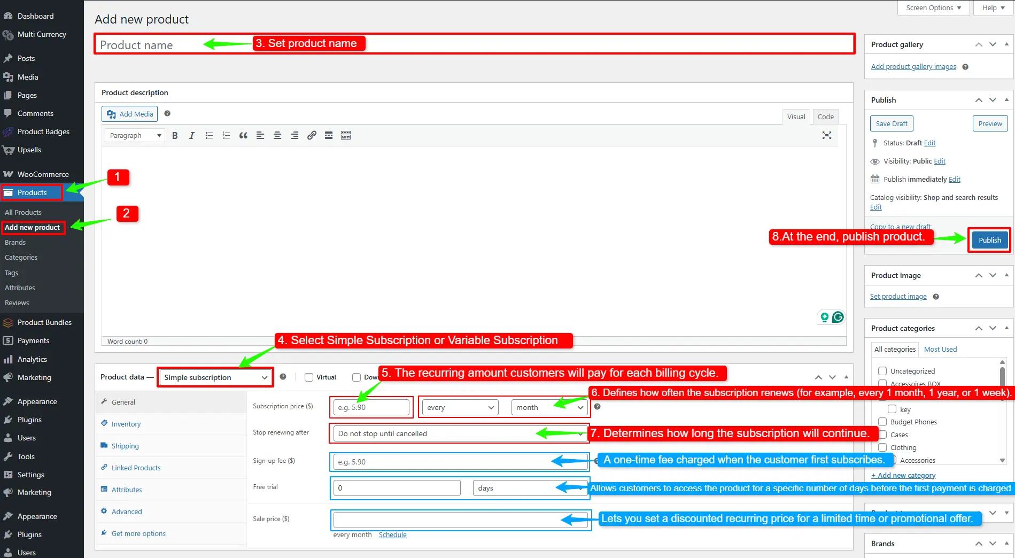Tick the Budget Phones category checkbox
The image size is (1015, 558).
[x=882, y=422]
